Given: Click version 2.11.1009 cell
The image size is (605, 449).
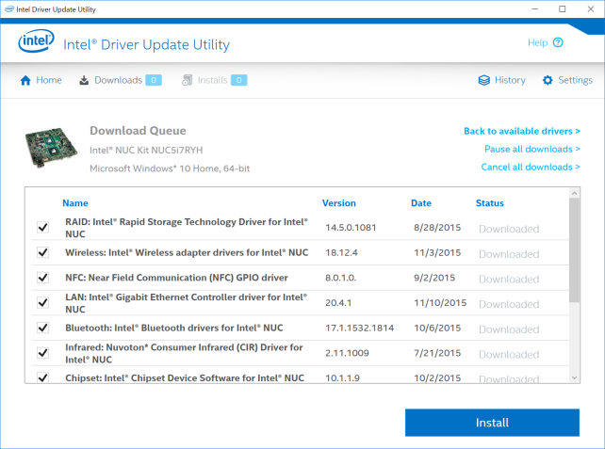Looking at the screenshot, I should (347, 353).
